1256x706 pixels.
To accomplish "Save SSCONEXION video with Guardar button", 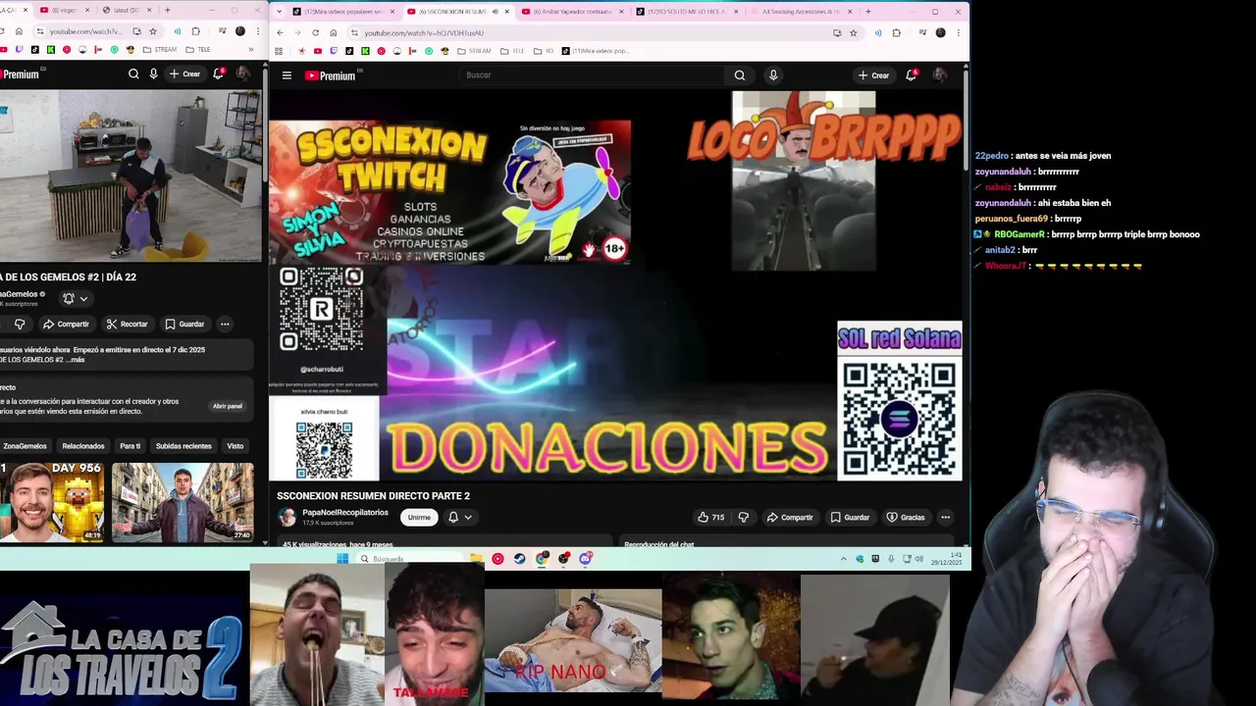I will point(850,518).
